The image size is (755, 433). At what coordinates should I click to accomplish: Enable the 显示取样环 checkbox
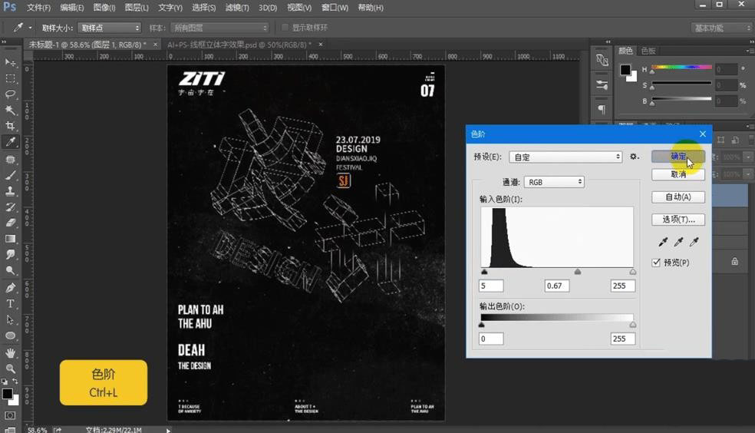(x=285, y=28)
